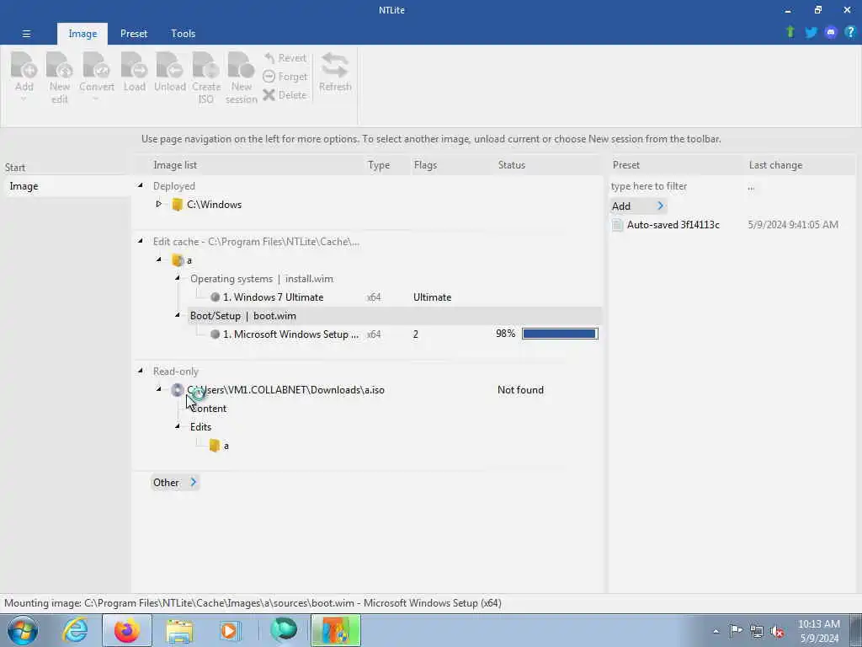Click the Unload image icon

tap(170, 66)
